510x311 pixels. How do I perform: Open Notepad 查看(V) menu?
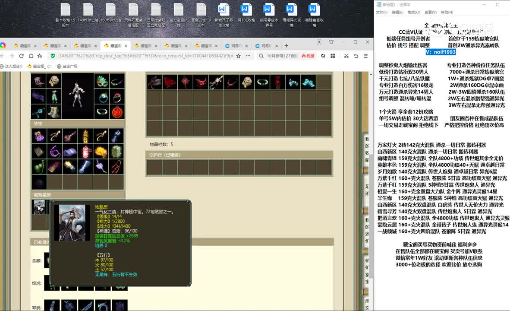430,12
